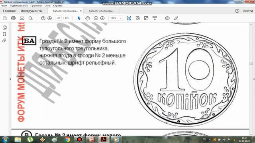
Task: Click the text 'тупоугольного треугольника,'
Action: (74, 48)
